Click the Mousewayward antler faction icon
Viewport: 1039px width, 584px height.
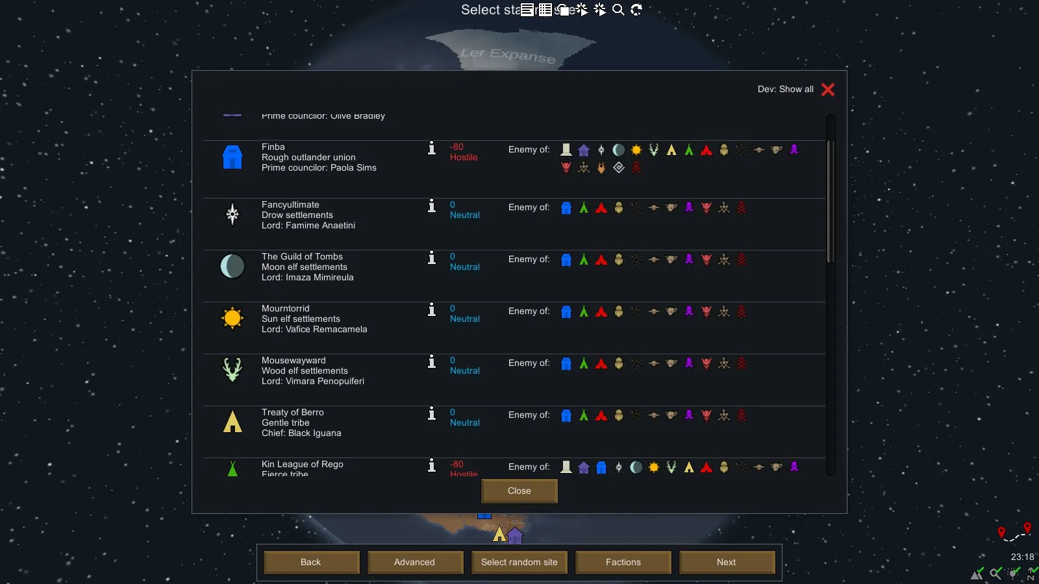(x=232, y=370)
